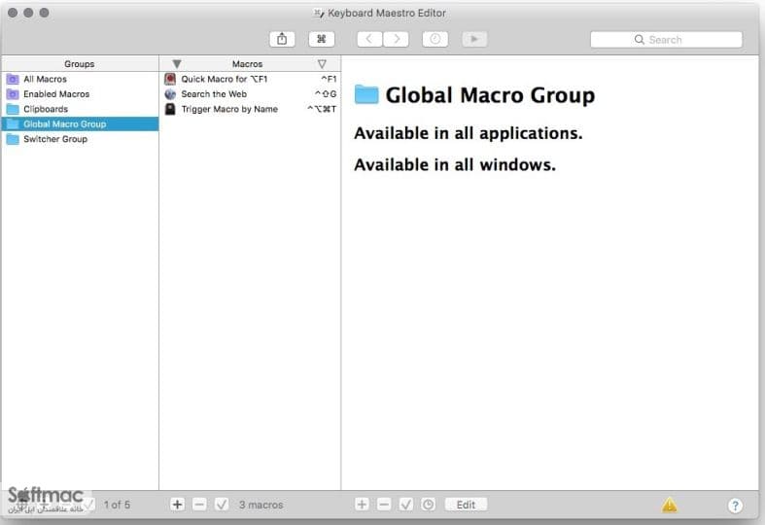Run macro with the play button
Screen dimensions: 765x525
point(474,39)
